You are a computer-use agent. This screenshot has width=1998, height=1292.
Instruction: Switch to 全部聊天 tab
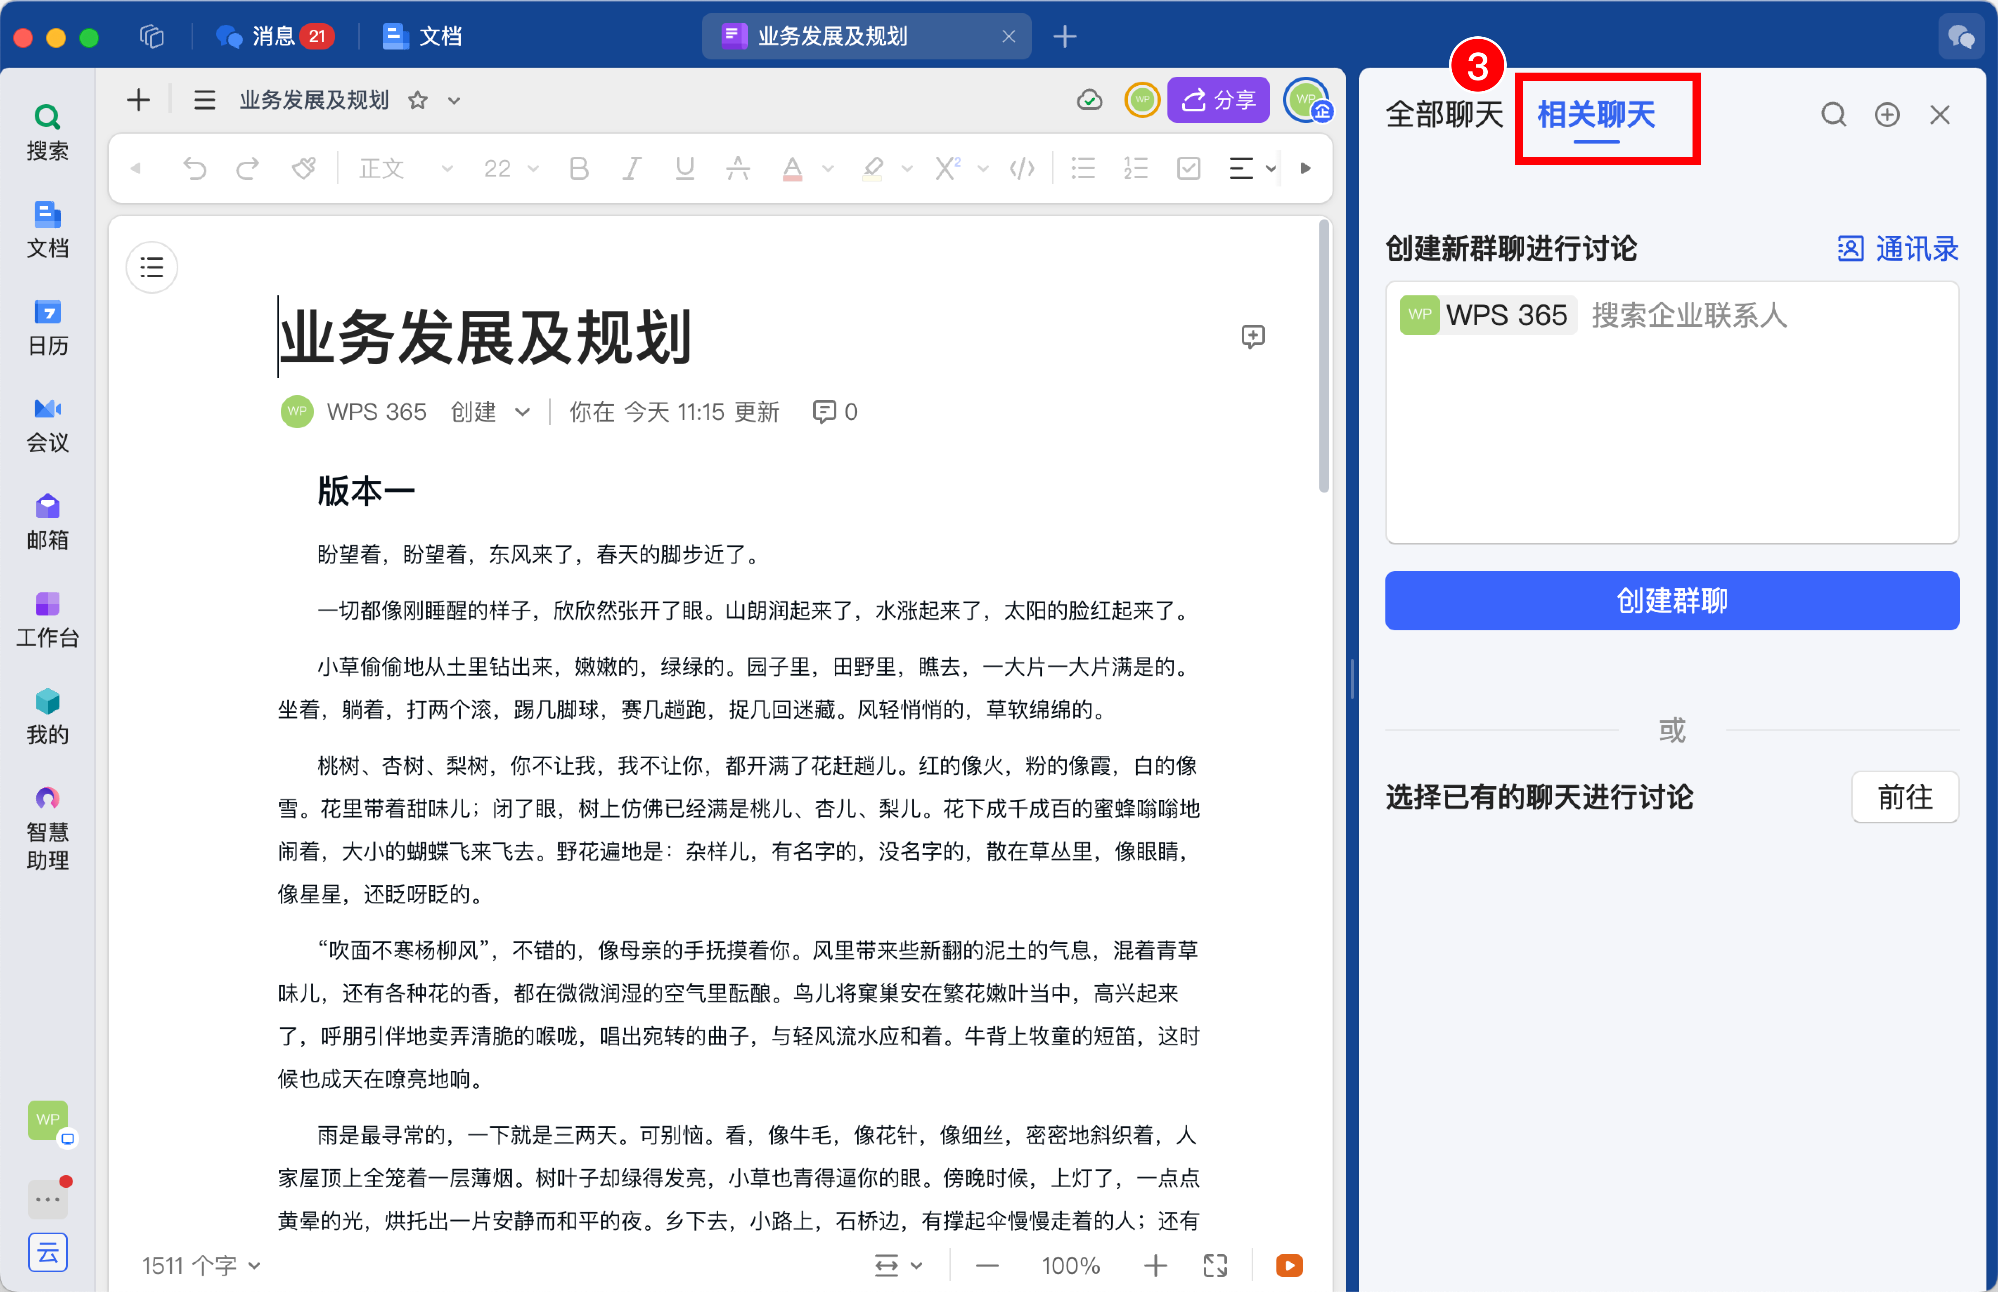(1444, 115)
